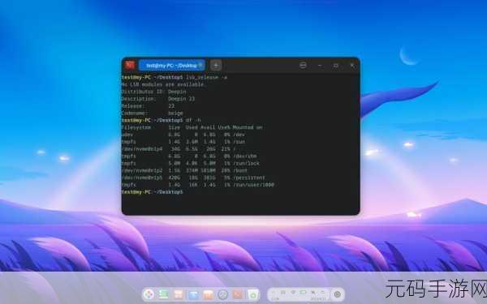Screen dimensions: 487x304
Task: Click the red terminal app icon in title bar
Action: click(130, 65)
